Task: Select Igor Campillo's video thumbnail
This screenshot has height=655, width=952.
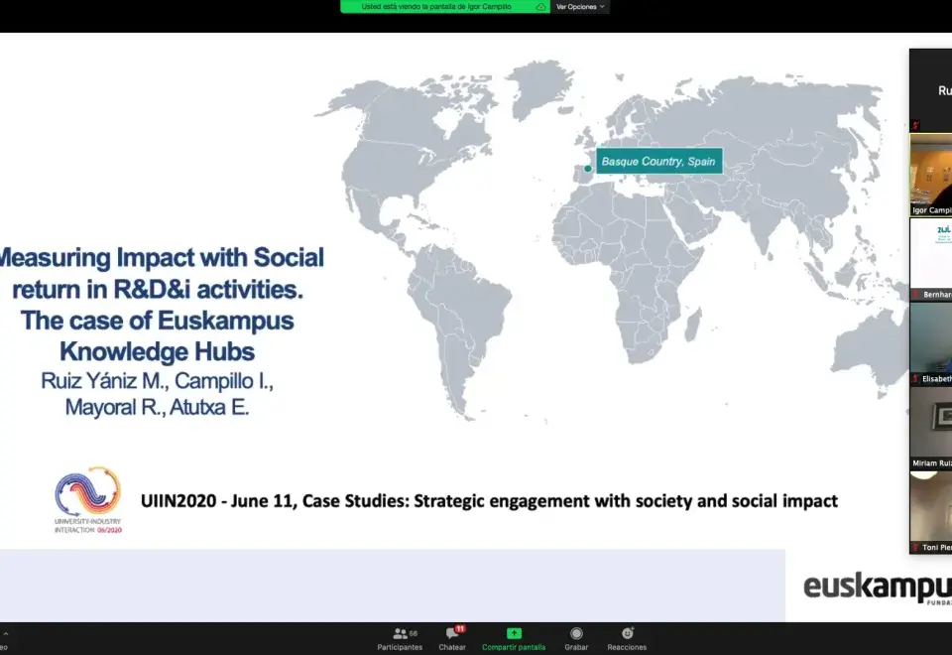Action: pyautogui.click(x=931, y=175)
